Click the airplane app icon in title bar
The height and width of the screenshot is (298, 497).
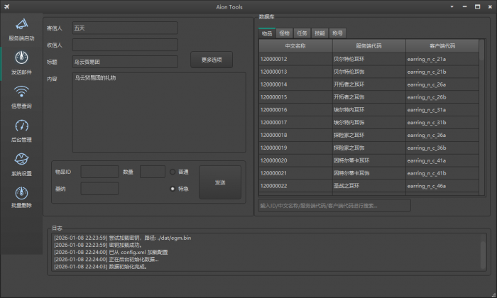[x=6, y=6]
